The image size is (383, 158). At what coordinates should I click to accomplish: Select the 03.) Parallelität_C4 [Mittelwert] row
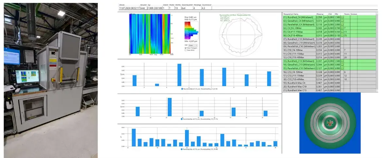(330, 24)
